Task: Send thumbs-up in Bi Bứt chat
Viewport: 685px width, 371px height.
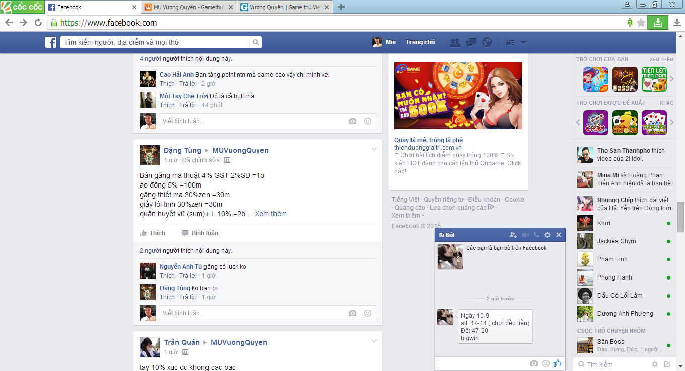Action: tap(557, 363)
